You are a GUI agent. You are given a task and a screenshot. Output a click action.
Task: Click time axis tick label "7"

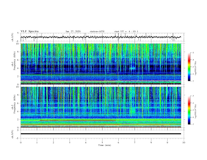coord(135,142)
